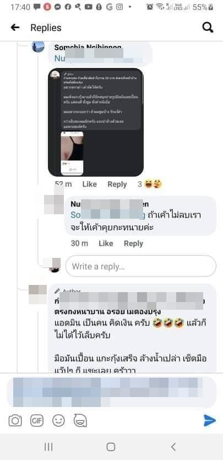This screenshot has width=223, height=460.
Task: Reply to the 52 m comment
Action: (117, 184)
